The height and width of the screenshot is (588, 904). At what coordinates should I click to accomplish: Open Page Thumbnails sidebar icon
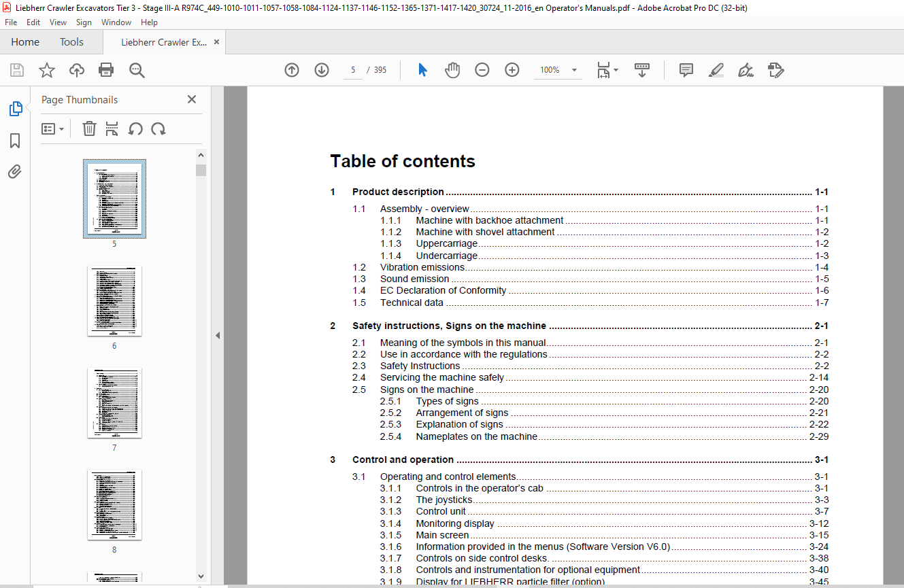point(15,109)
